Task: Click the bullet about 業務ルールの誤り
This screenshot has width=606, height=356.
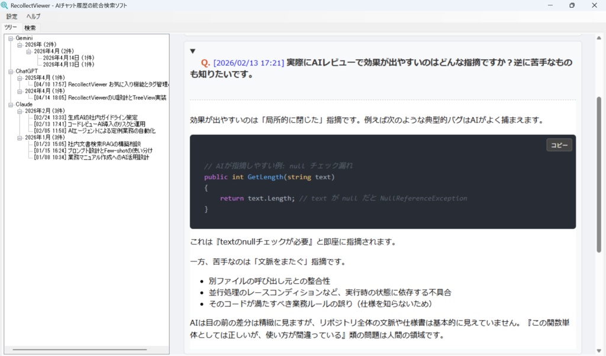Action: [x=320, y=305]
